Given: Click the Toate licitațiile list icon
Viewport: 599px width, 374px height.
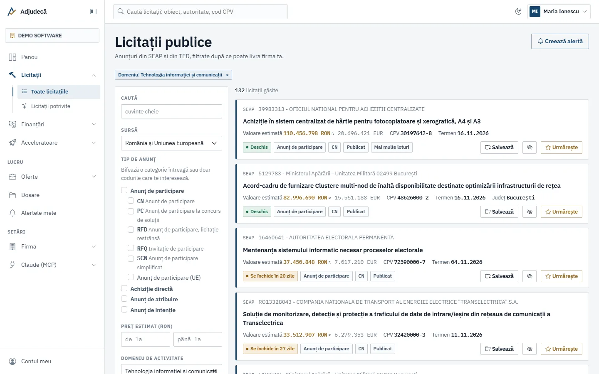Looking at the screenshot, I should click(24, 92).
